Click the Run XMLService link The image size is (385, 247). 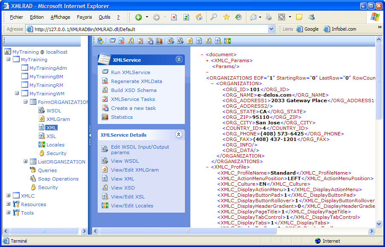pos(130,72)
